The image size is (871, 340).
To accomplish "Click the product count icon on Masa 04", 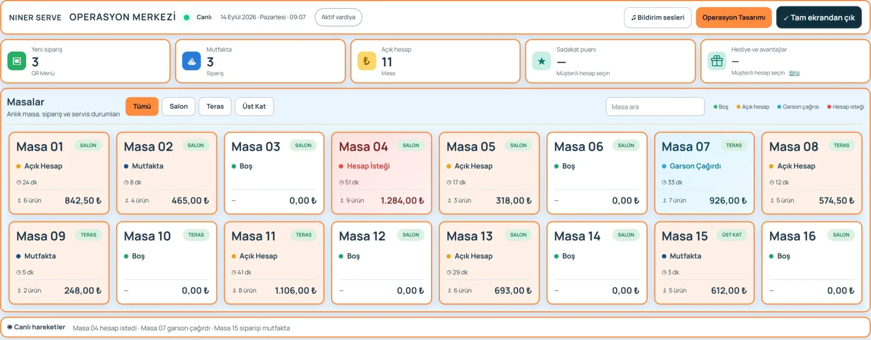I will [x=342, y=201].
